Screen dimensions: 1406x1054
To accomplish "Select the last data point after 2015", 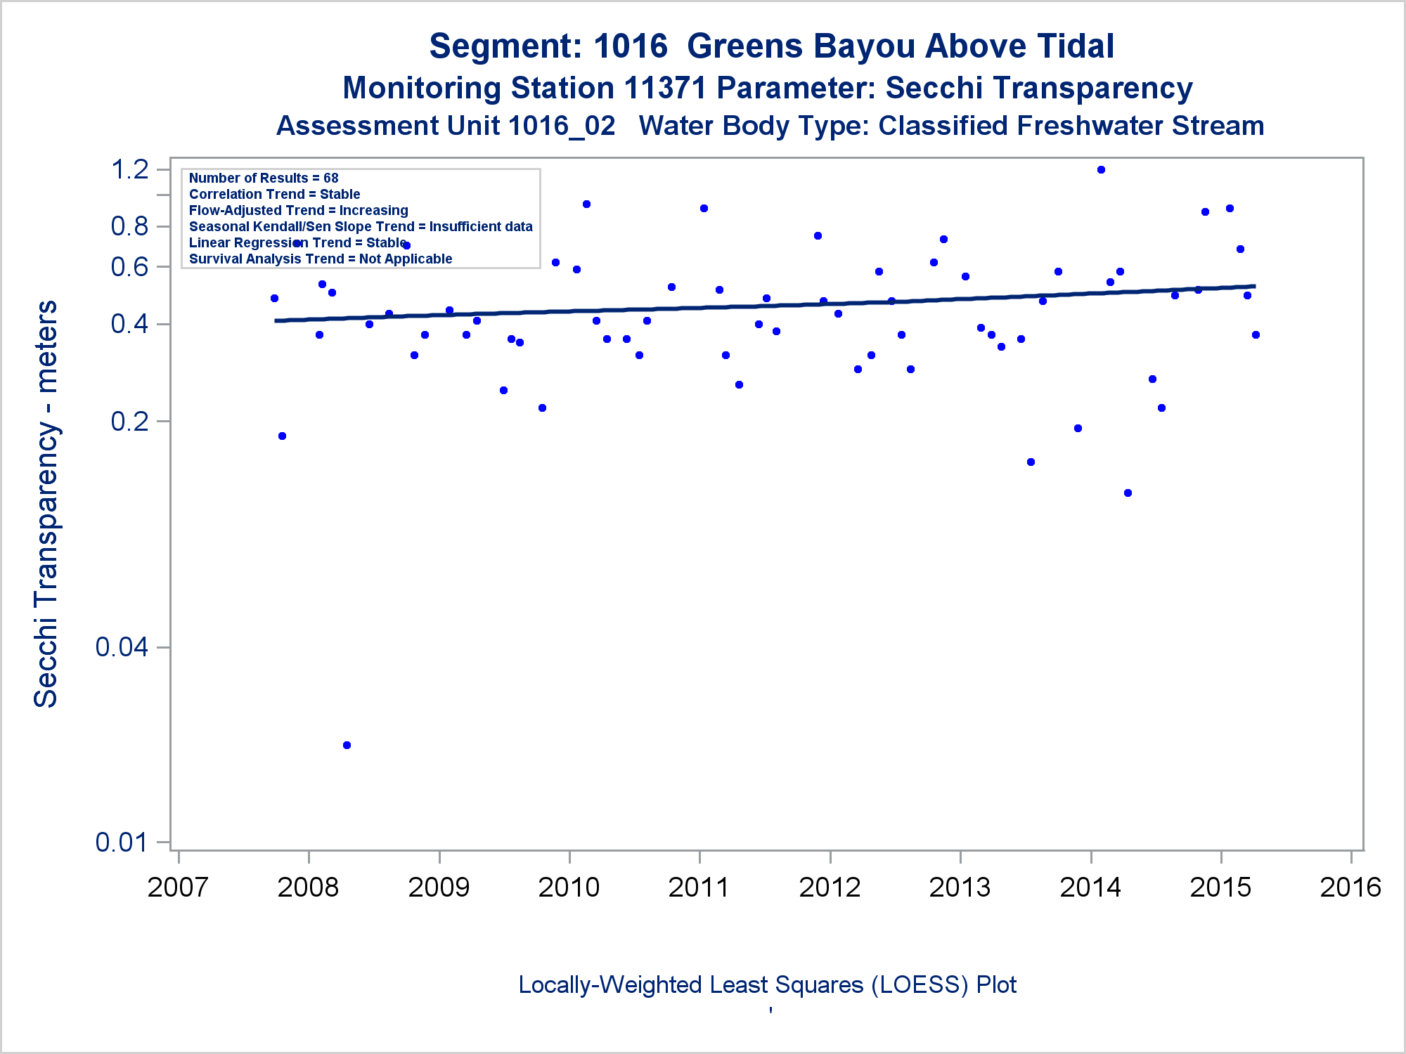I will (1256, 334).
